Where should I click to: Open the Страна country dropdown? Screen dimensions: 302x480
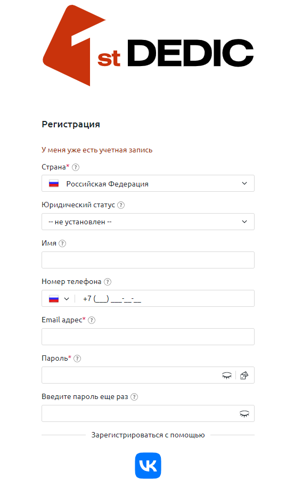click(x=148, y=183)
